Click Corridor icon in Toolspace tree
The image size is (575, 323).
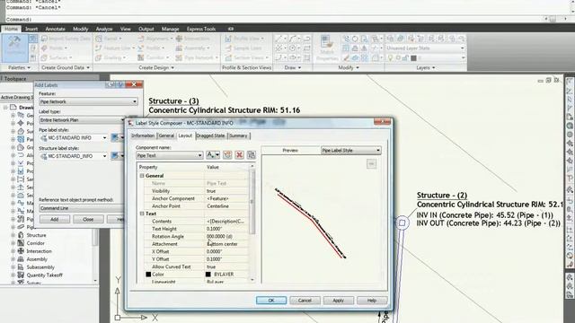21,243
